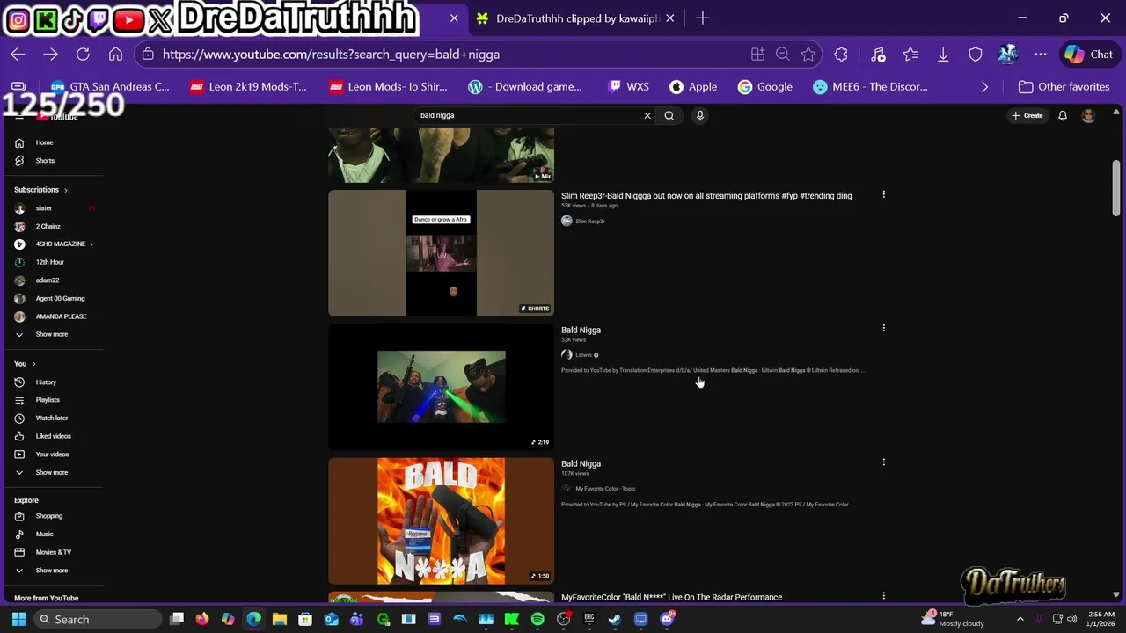Viewport: 1126px width, 633px height.
Task: Open the Google bookmark
Action: point(765,87)
